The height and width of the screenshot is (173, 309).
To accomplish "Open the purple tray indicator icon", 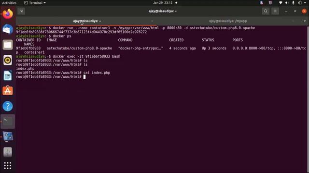I will click(262, 3).
